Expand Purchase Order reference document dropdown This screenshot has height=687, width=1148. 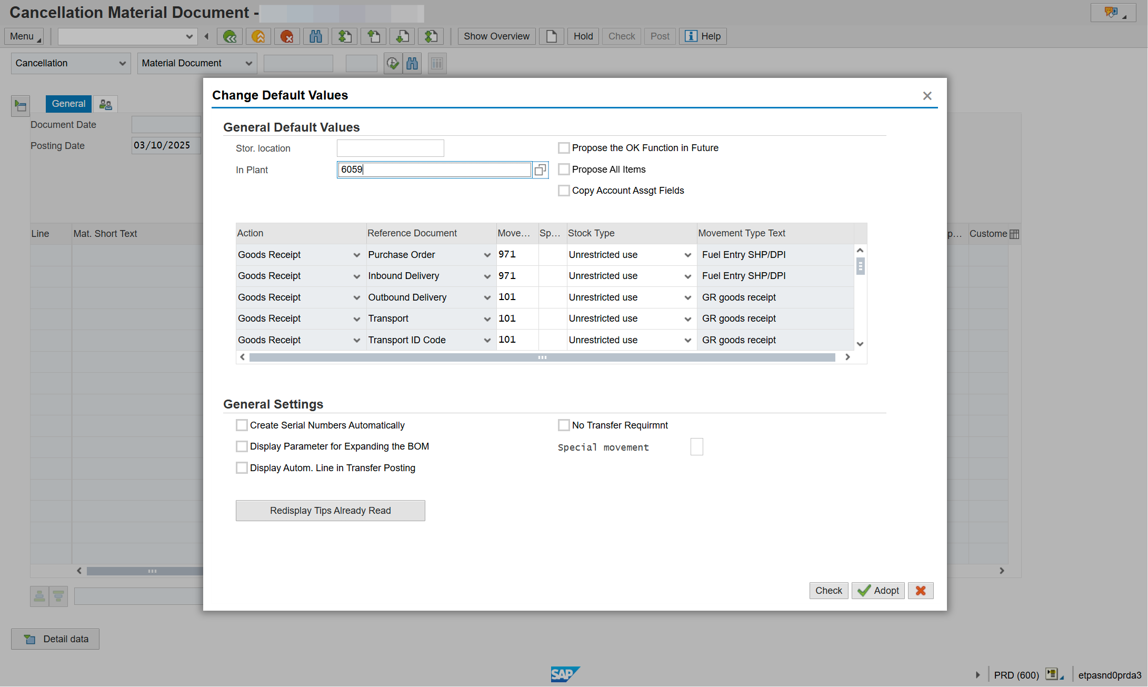[487, 255]
